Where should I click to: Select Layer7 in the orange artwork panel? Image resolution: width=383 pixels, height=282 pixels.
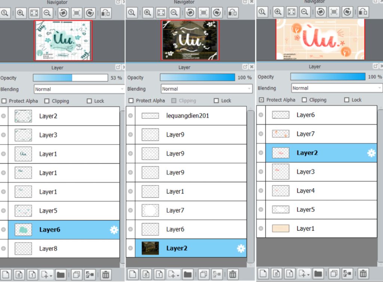click(x=321, y=134)
